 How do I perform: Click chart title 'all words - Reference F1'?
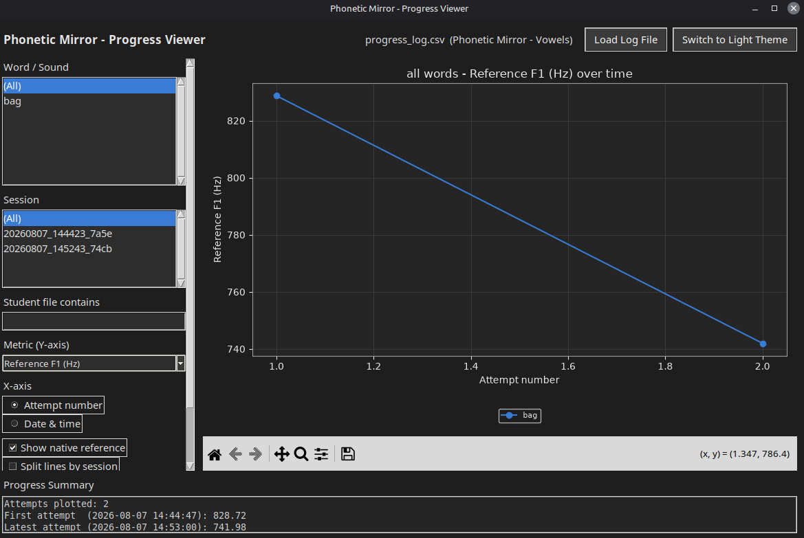(x=519, y=74)
